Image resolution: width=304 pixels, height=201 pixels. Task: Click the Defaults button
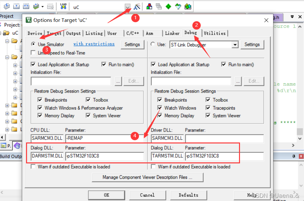coord(189,195)
